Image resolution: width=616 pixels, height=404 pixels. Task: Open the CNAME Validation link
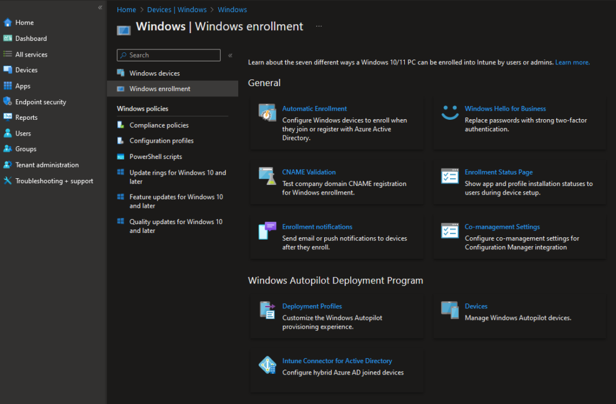pyautogui.click(x=309, y=172)
